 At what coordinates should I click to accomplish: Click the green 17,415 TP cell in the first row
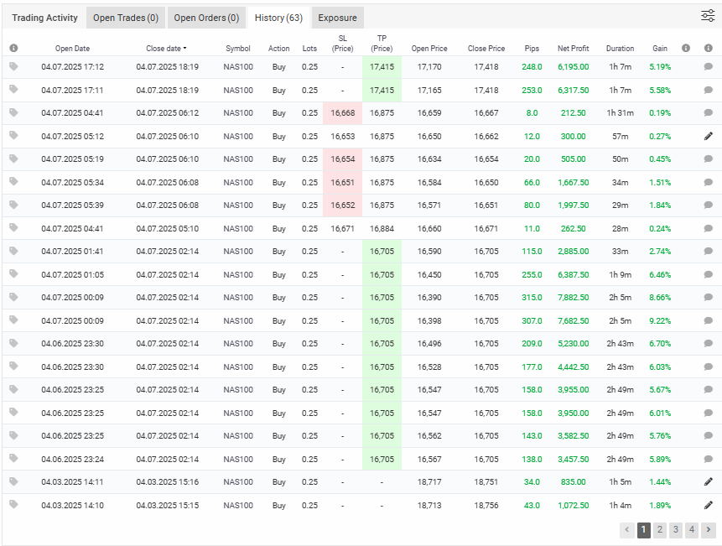point(382,66)
